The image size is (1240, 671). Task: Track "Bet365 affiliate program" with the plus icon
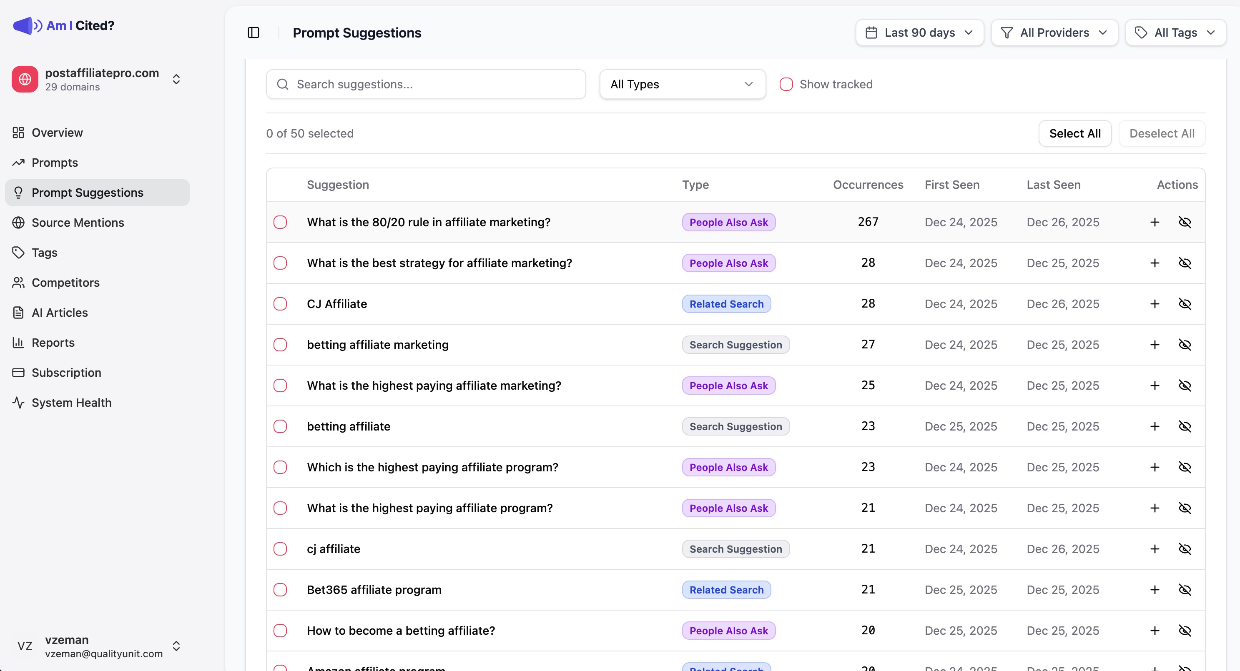pyautogui.click(x=1154, y=589)
